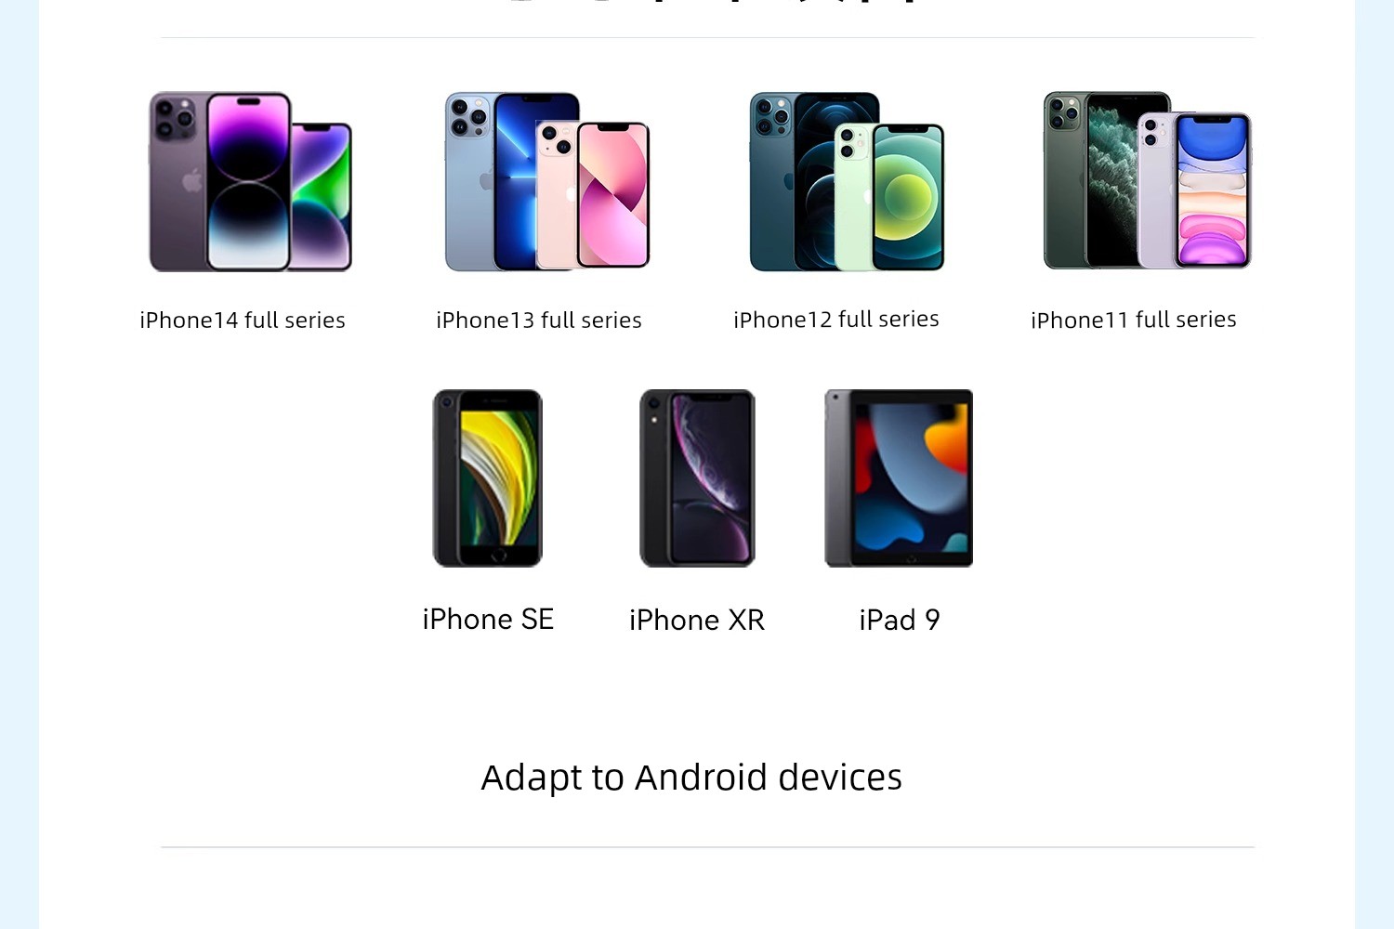Click the purple iPhone 14 Pro image
The height and width of the screenshot is (929, 1394).
pyautogui.click(x=220, y=181)
